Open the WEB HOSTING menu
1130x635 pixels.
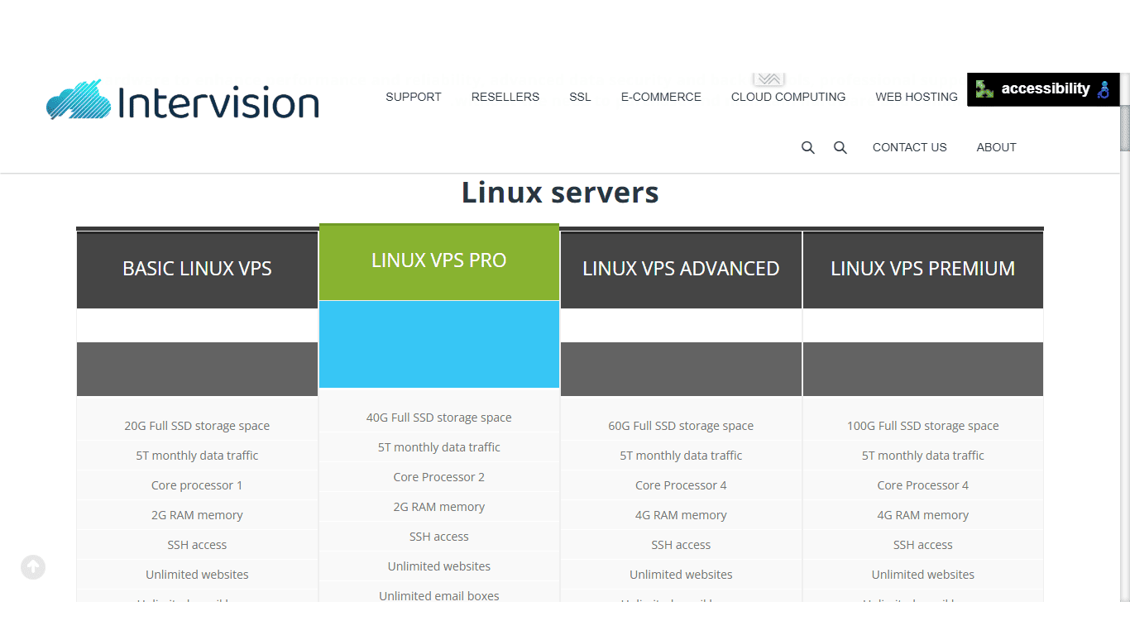[917, 97]
